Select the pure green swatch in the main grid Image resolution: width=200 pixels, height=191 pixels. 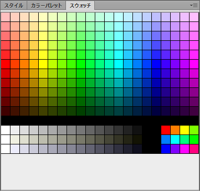click(81, 64)
